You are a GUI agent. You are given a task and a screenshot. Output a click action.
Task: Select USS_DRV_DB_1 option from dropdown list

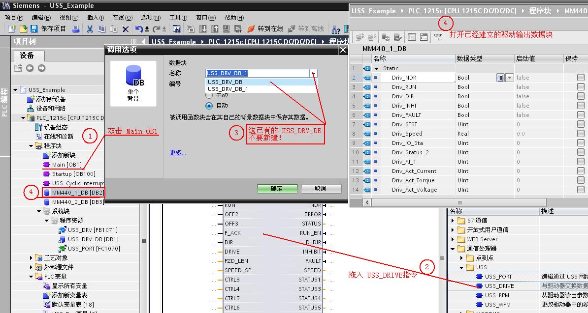(261, 89)
